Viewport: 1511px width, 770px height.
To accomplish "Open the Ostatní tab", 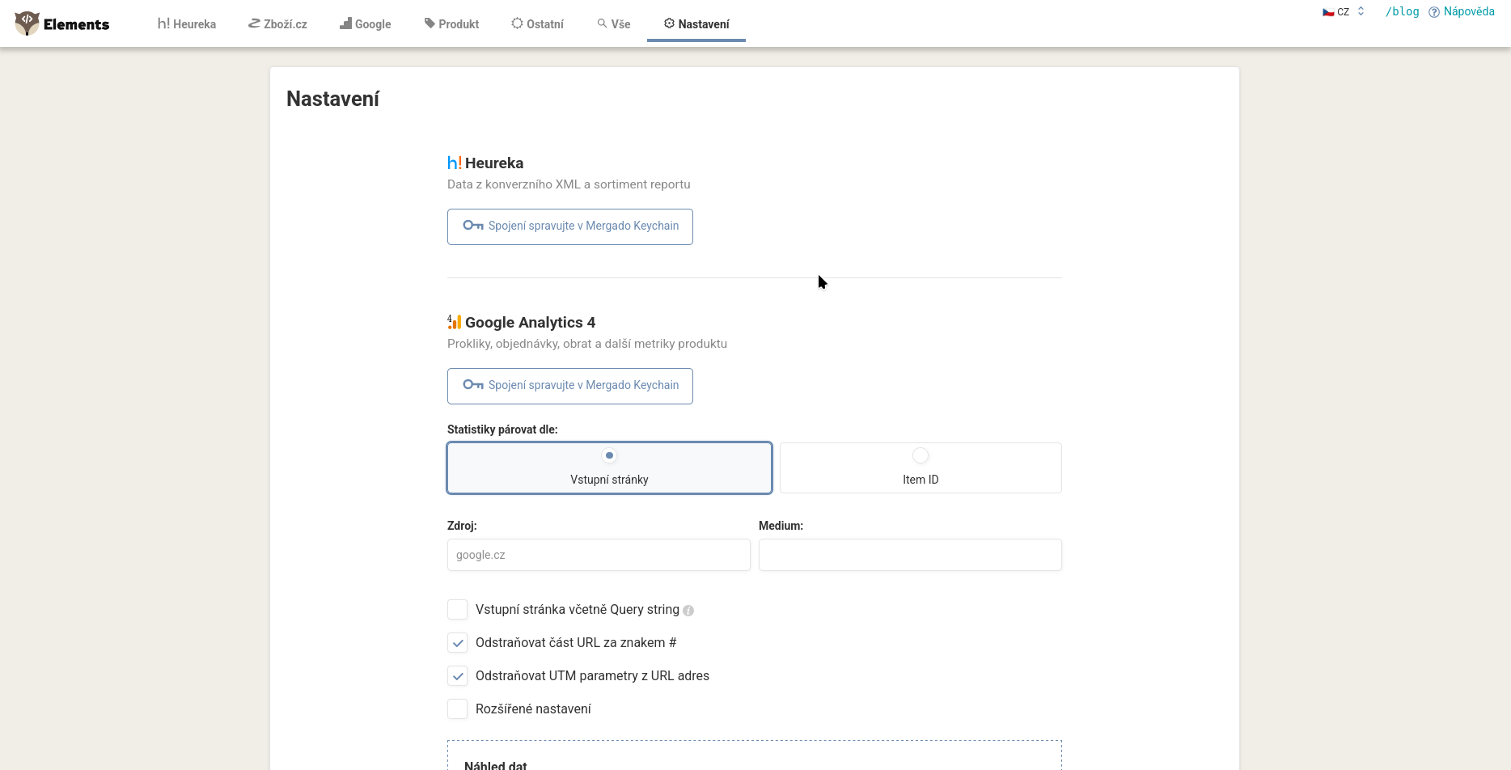I will 538,24.
